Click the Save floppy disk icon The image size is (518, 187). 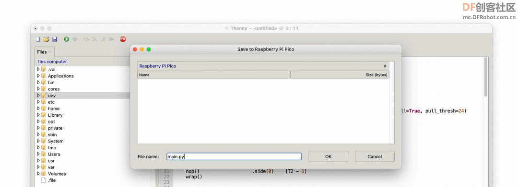click(55, 39)
